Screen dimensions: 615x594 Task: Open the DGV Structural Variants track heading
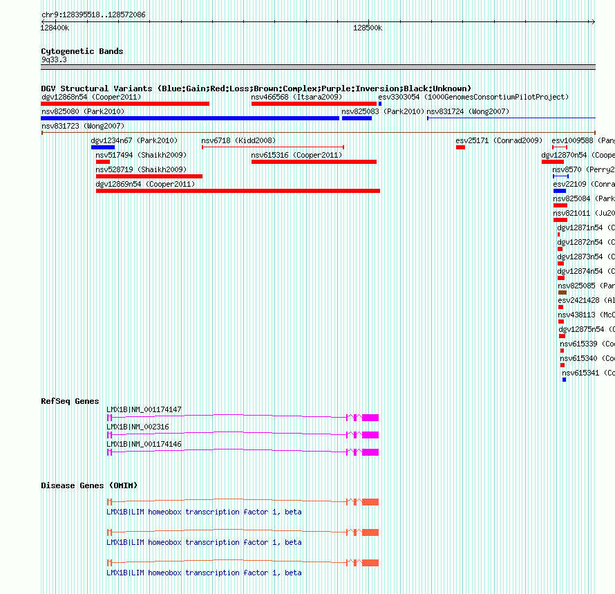[256, 89]
